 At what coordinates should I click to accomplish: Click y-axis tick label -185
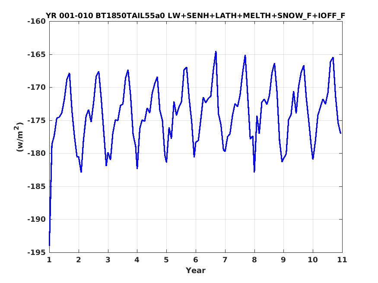(x=37, y=186)
